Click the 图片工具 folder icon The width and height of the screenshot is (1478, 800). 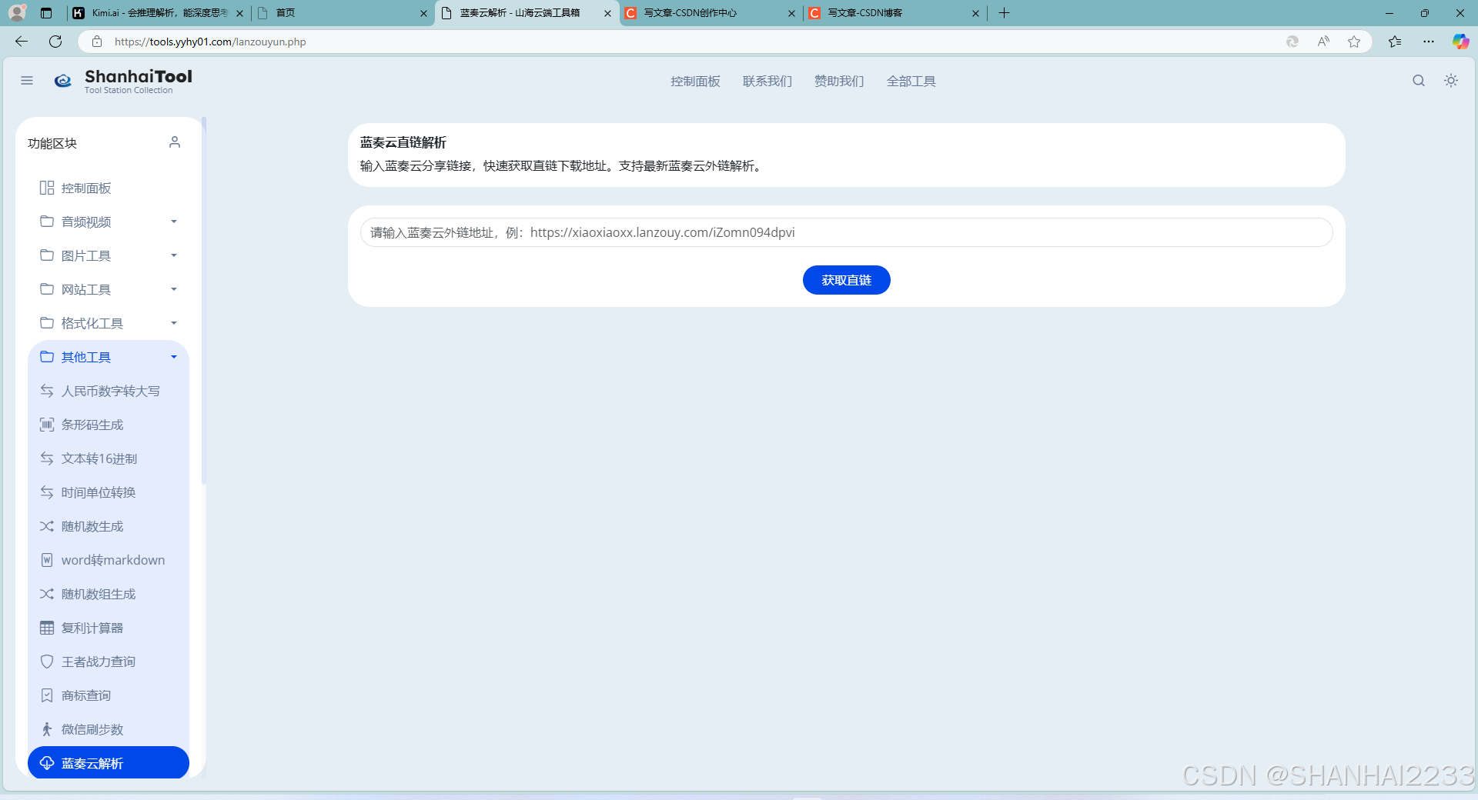(47, 255)
